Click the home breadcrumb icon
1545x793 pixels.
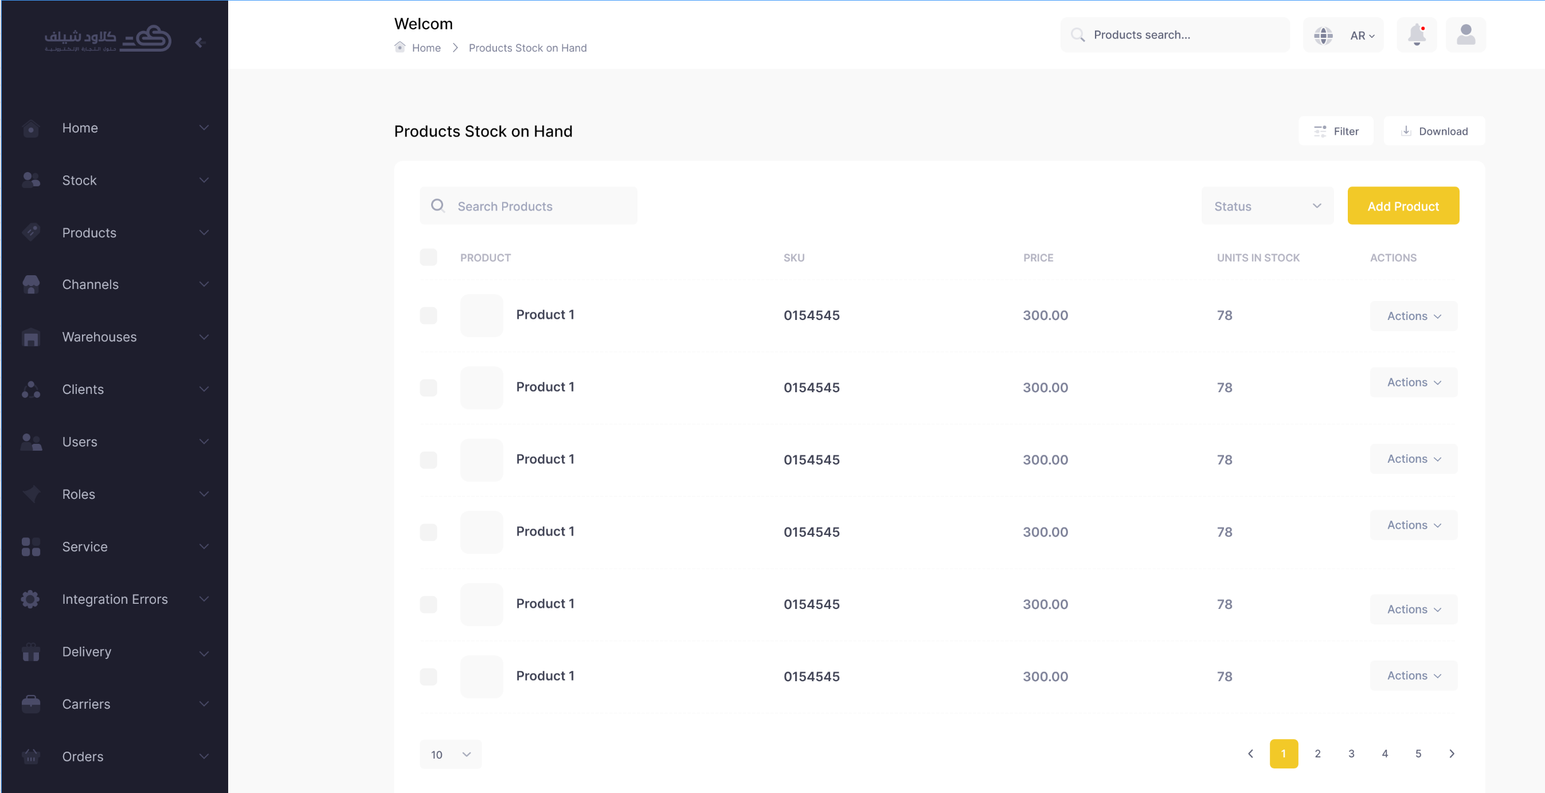coord(400,48)
